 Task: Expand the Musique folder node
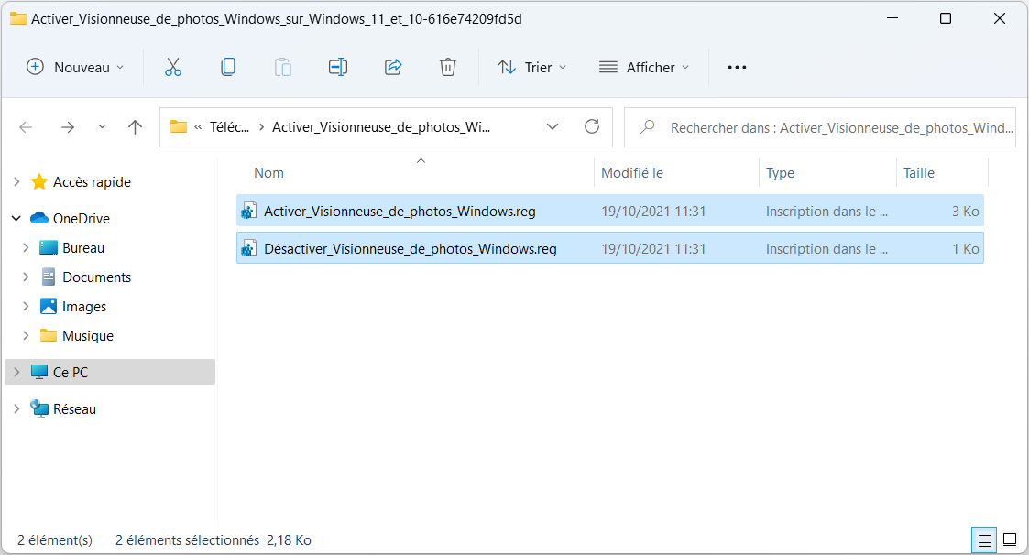pos(26,335)
